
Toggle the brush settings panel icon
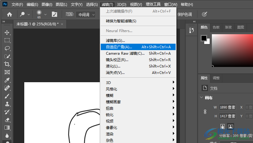click(x=54, y=14)
